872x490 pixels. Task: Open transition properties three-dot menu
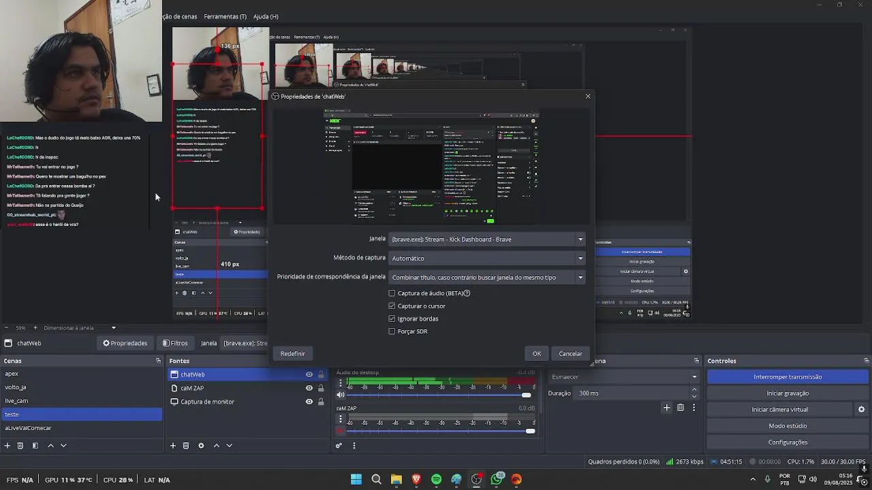tap(694, 408)
